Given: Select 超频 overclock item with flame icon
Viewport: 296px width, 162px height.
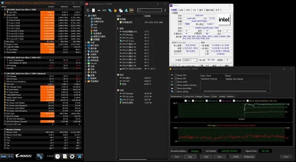Looking at the screenshot, I should point(94,30).
